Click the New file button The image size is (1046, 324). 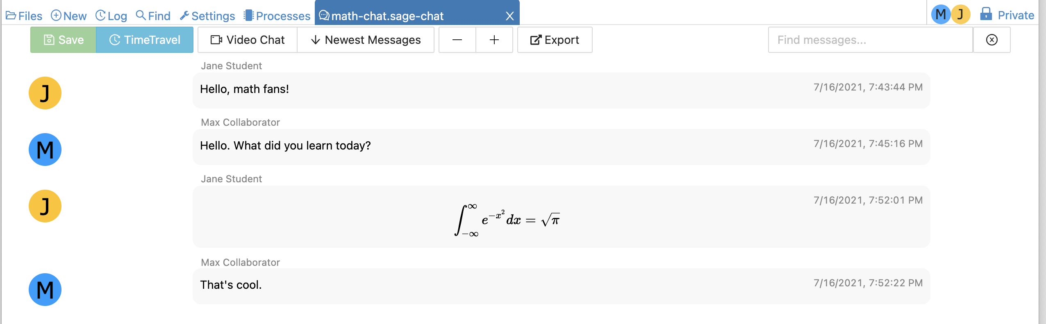[69, 16]
